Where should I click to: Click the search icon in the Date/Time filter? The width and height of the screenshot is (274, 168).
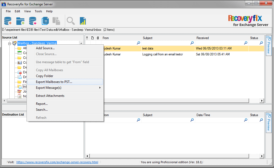point(246,120)
